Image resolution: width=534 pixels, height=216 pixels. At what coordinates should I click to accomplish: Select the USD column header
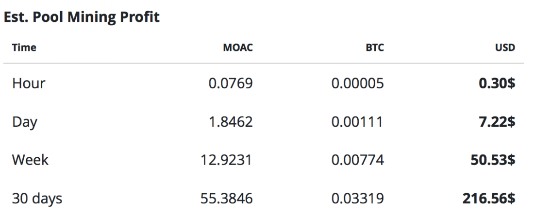pyautogui.click(x=506, y=48)
